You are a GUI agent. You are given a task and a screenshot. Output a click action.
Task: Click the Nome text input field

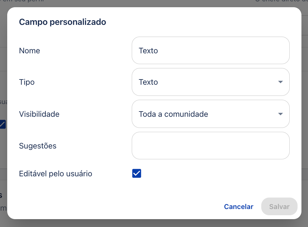pyautogui.click(x=211, y=50)
